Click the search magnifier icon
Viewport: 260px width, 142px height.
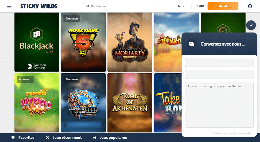tap(88, 6)
